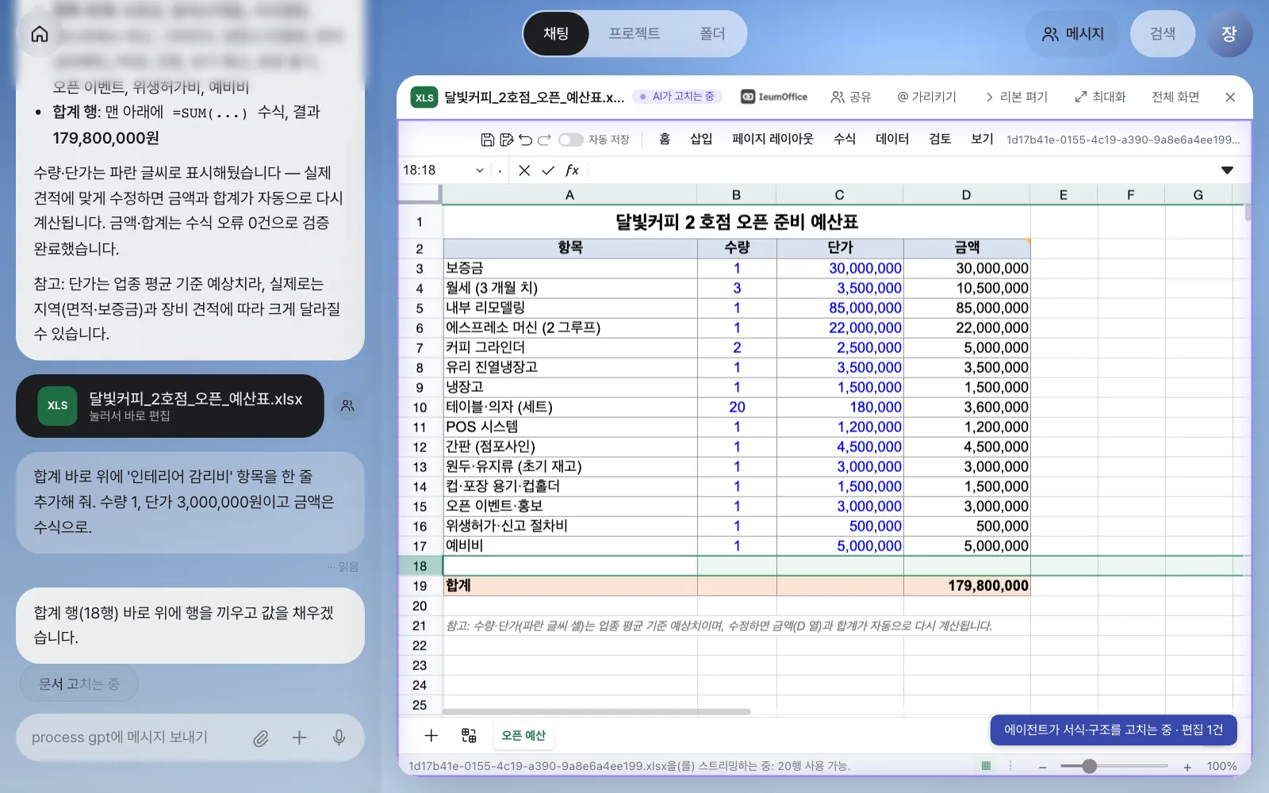Open the 수식 ribbon tab
Screen dimensions: 1269x793
[x=845, y=139]
